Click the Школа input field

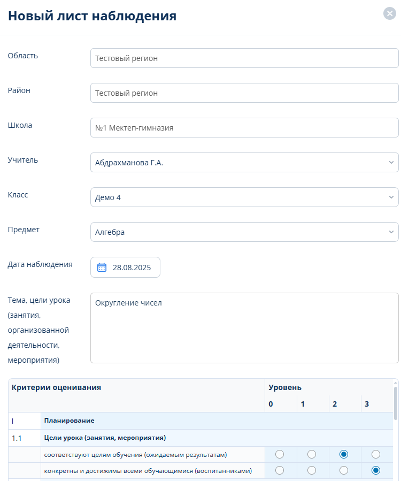pyautogui.click(x=244, y=128)
